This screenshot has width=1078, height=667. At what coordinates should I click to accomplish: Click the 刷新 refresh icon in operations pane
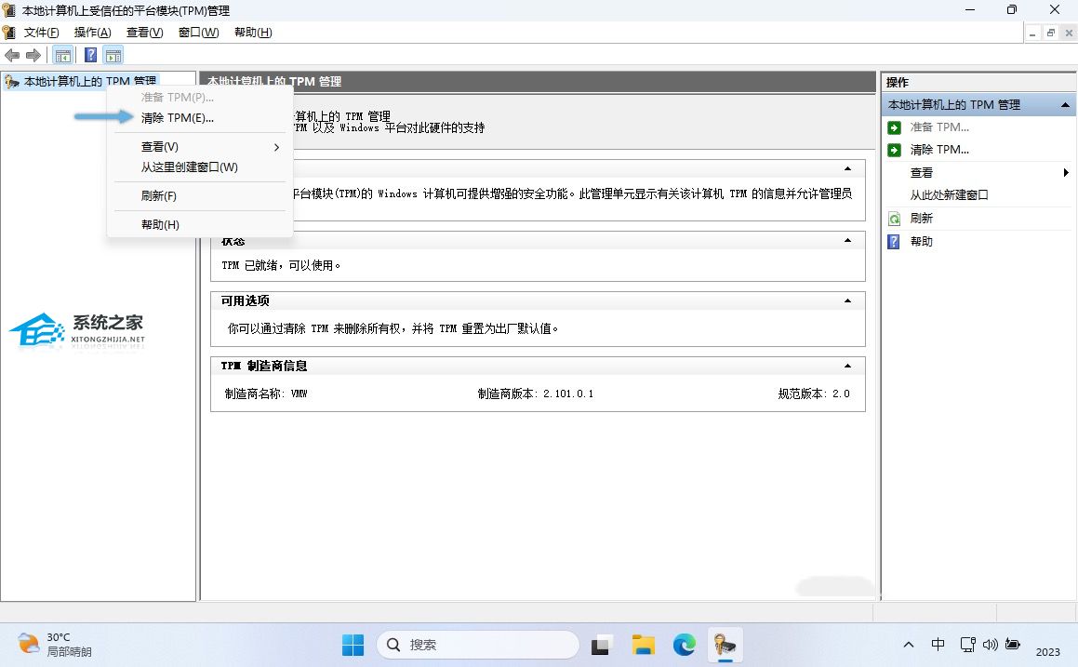(x=894, y=218)
